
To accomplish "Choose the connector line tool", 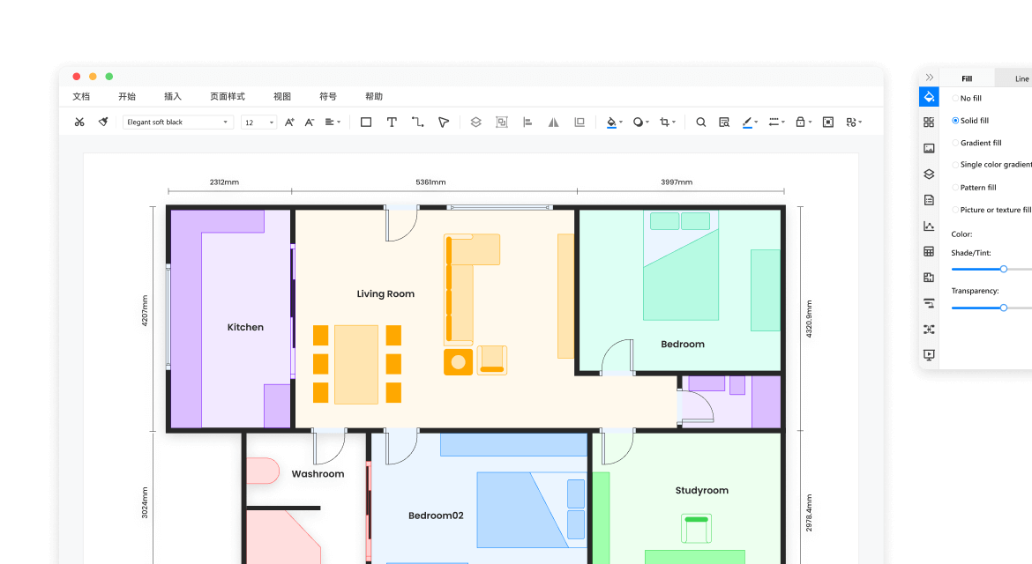I will (417, 122).
